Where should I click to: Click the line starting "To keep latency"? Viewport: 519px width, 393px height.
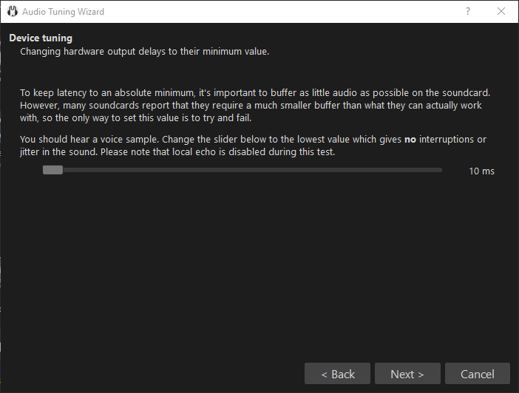click(255, 93)
